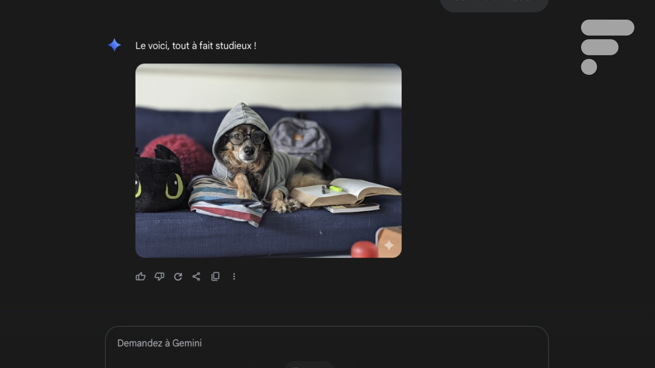Regenerate the Gemini response

click(x=178, y=277)
